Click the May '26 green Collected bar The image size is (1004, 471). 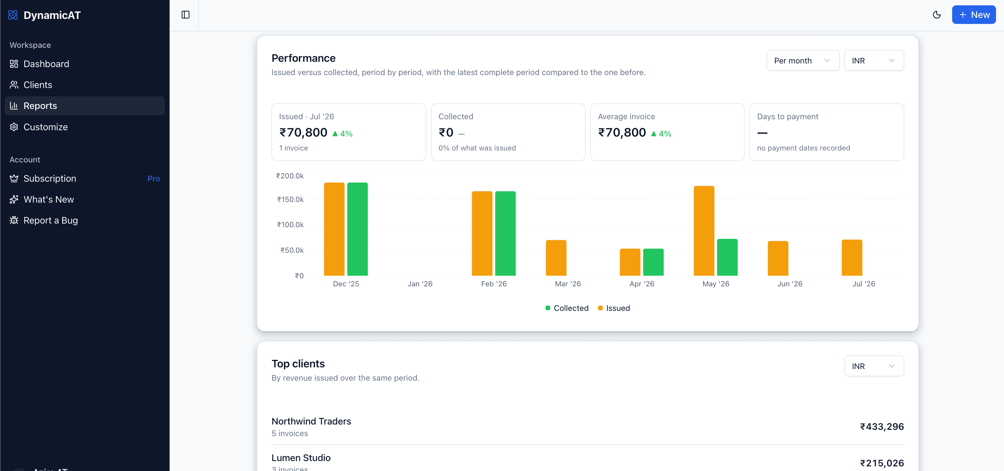(727, 257)
